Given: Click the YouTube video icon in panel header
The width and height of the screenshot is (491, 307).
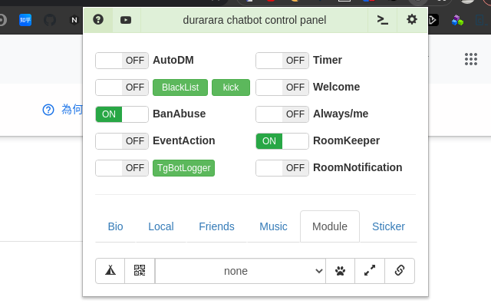Looking at the screenshot, I should [x=126, y=20].
